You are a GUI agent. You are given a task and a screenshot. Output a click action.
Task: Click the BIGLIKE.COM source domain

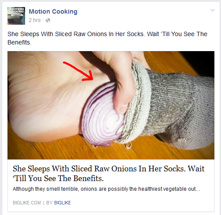(27, 203)
